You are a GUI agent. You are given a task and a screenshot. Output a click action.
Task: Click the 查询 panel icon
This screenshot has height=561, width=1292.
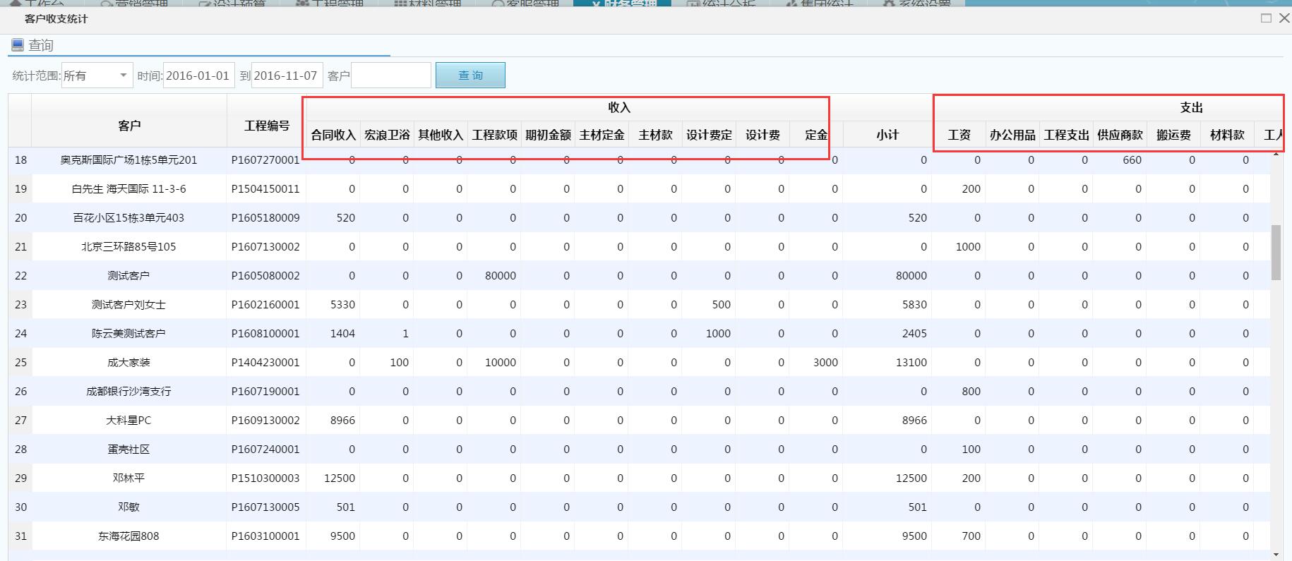18,45
